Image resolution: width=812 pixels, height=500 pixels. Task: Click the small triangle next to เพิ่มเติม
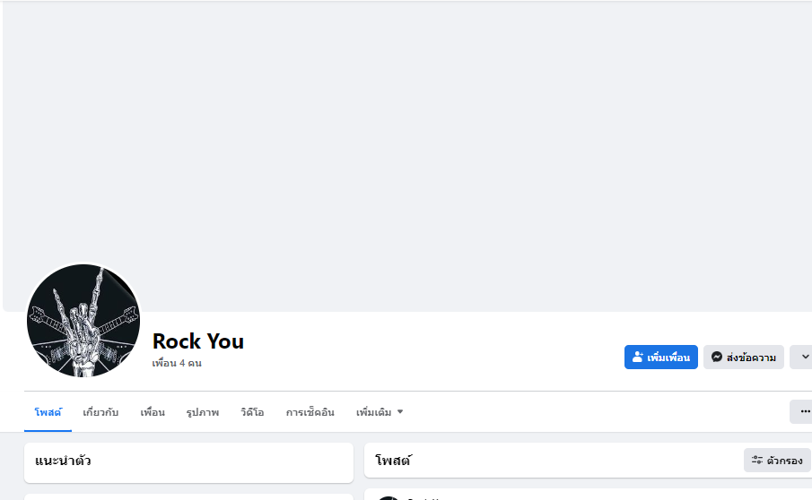400,412
